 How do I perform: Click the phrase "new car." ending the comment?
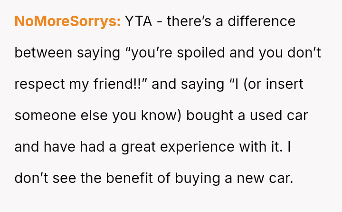click(x=266, y=178)
